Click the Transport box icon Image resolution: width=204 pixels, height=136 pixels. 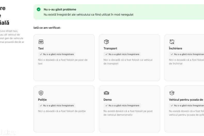(x=106, y=42)
